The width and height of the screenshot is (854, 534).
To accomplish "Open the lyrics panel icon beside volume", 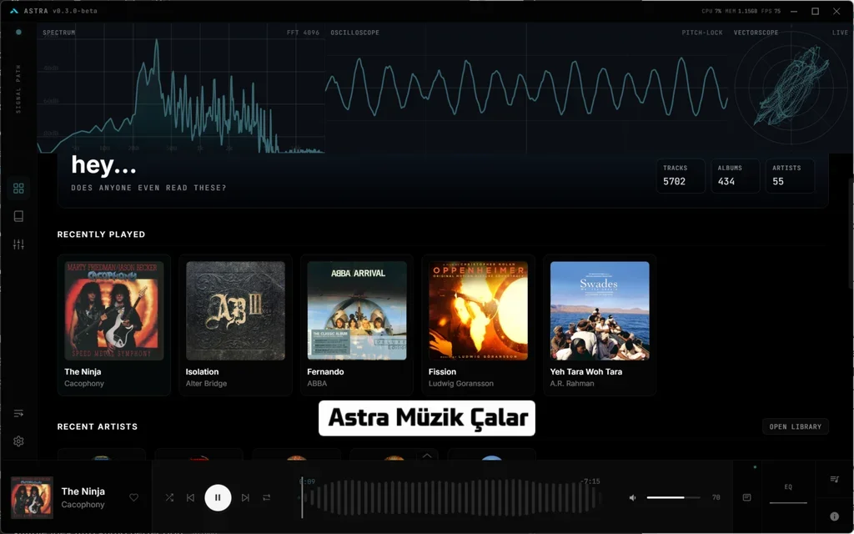I will pos(746,498).
